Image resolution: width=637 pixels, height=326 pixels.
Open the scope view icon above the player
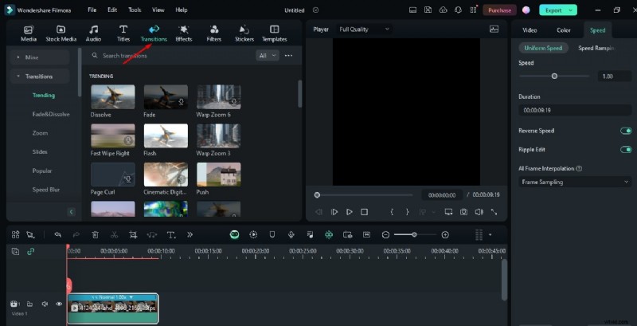(494, 29)
